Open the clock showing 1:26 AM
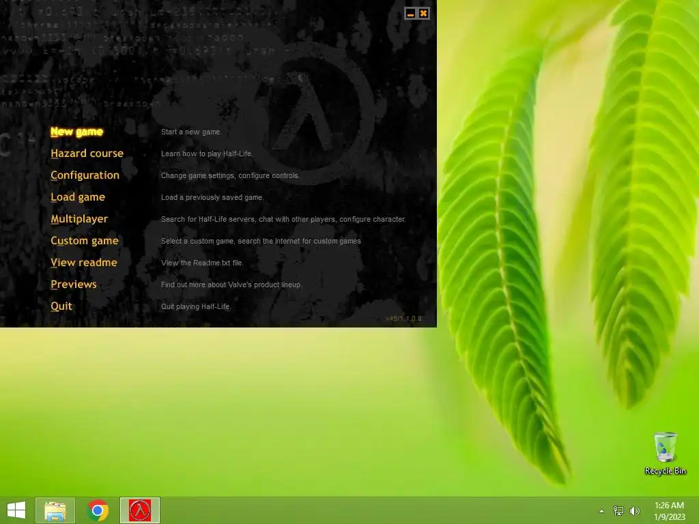699x524 pixels. click(669, 511)
